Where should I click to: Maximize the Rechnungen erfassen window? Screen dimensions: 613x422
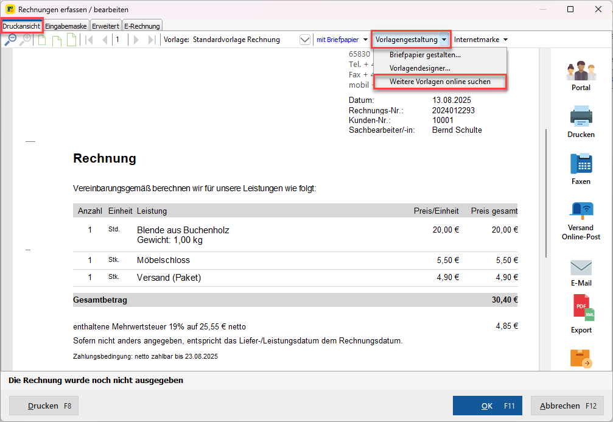[570, 9]
